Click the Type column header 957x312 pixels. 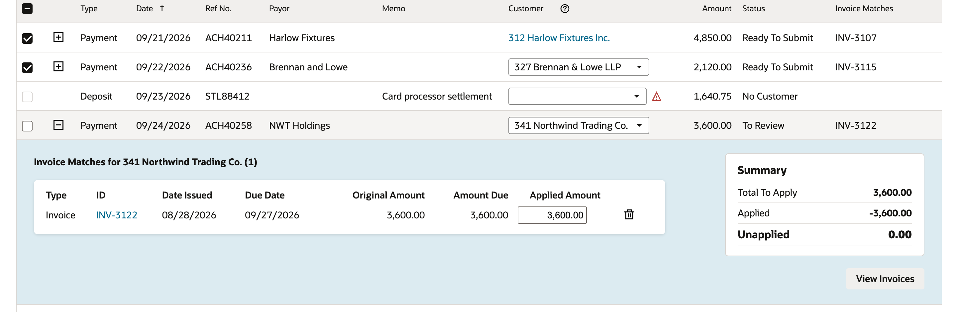[x=89, y=9]
